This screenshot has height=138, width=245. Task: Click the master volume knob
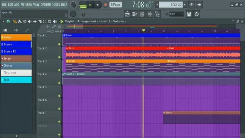pos(73,5)
